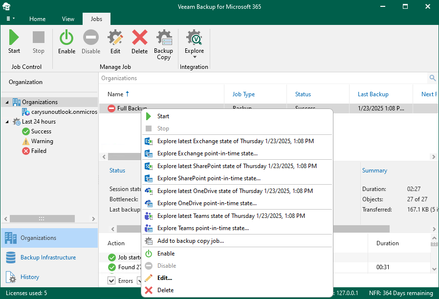
Task: Click the SharePoint icon beside Explore latest SharePoint
Action: (149, 166)
